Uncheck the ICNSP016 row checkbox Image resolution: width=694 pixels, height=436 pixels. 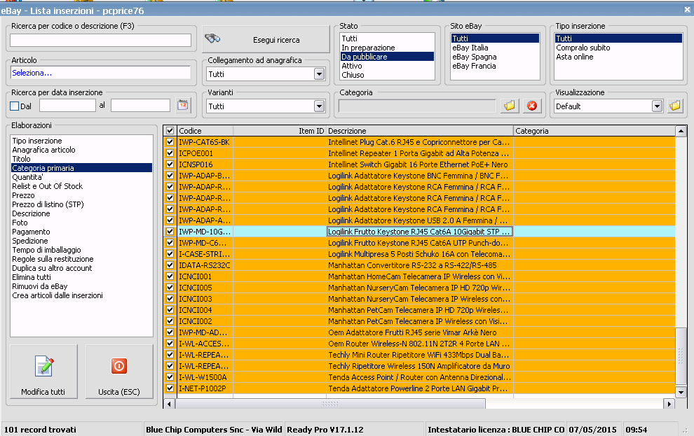click(x=170, y=164)
